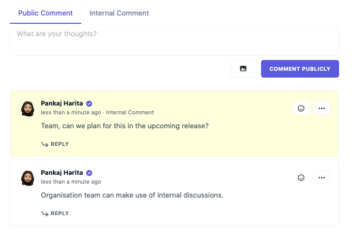Click the avatar on the second comment
The width and height of the screenshot is (352, 241).
(27, 178)
